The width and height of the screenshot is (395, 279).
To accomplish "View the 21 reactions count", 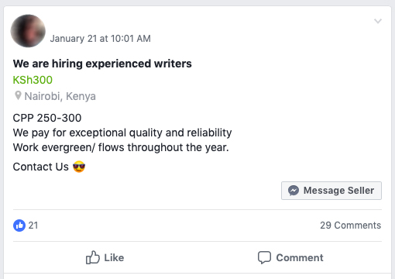I will [33, 226].
